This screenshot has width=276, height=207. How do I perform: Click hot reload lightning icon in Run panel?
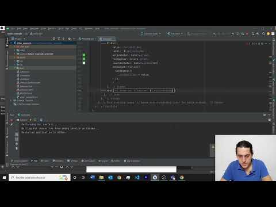[30, 120]
